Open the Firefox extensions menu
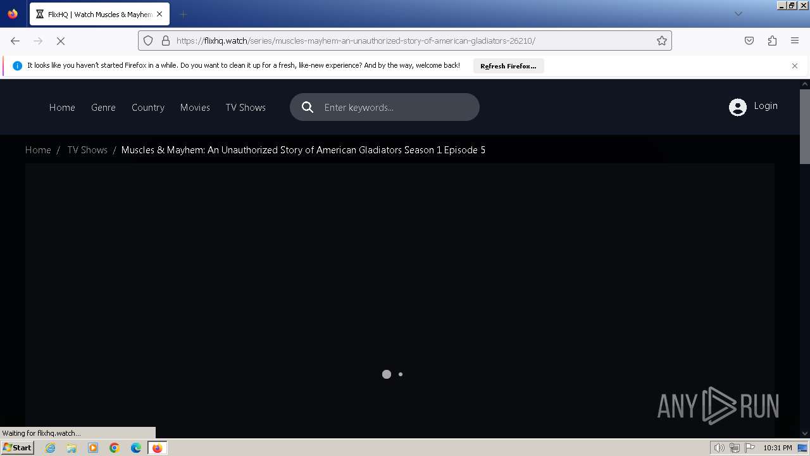The height and width of the screenshot is (456, 810). pos(772,41)
